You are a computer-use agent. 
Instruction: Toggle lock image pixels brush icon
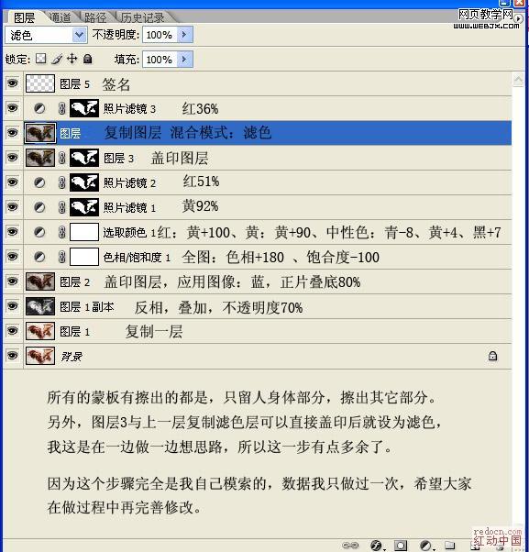pos(57,59)
